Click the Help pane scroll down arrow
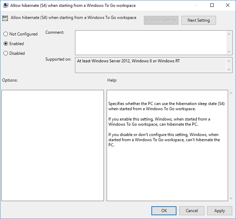Image resolution: width=236 pixels, height=219 pixels. 231,198
